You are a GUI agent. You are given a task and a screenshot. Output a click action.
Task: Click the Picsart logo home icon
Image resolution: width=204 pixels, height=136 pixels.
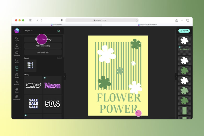click(17, 31)
